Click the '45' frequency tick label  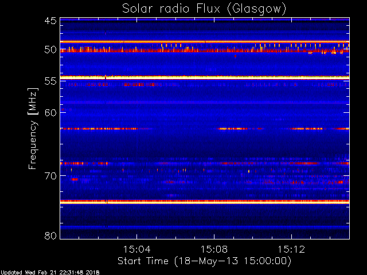point(50,21)
